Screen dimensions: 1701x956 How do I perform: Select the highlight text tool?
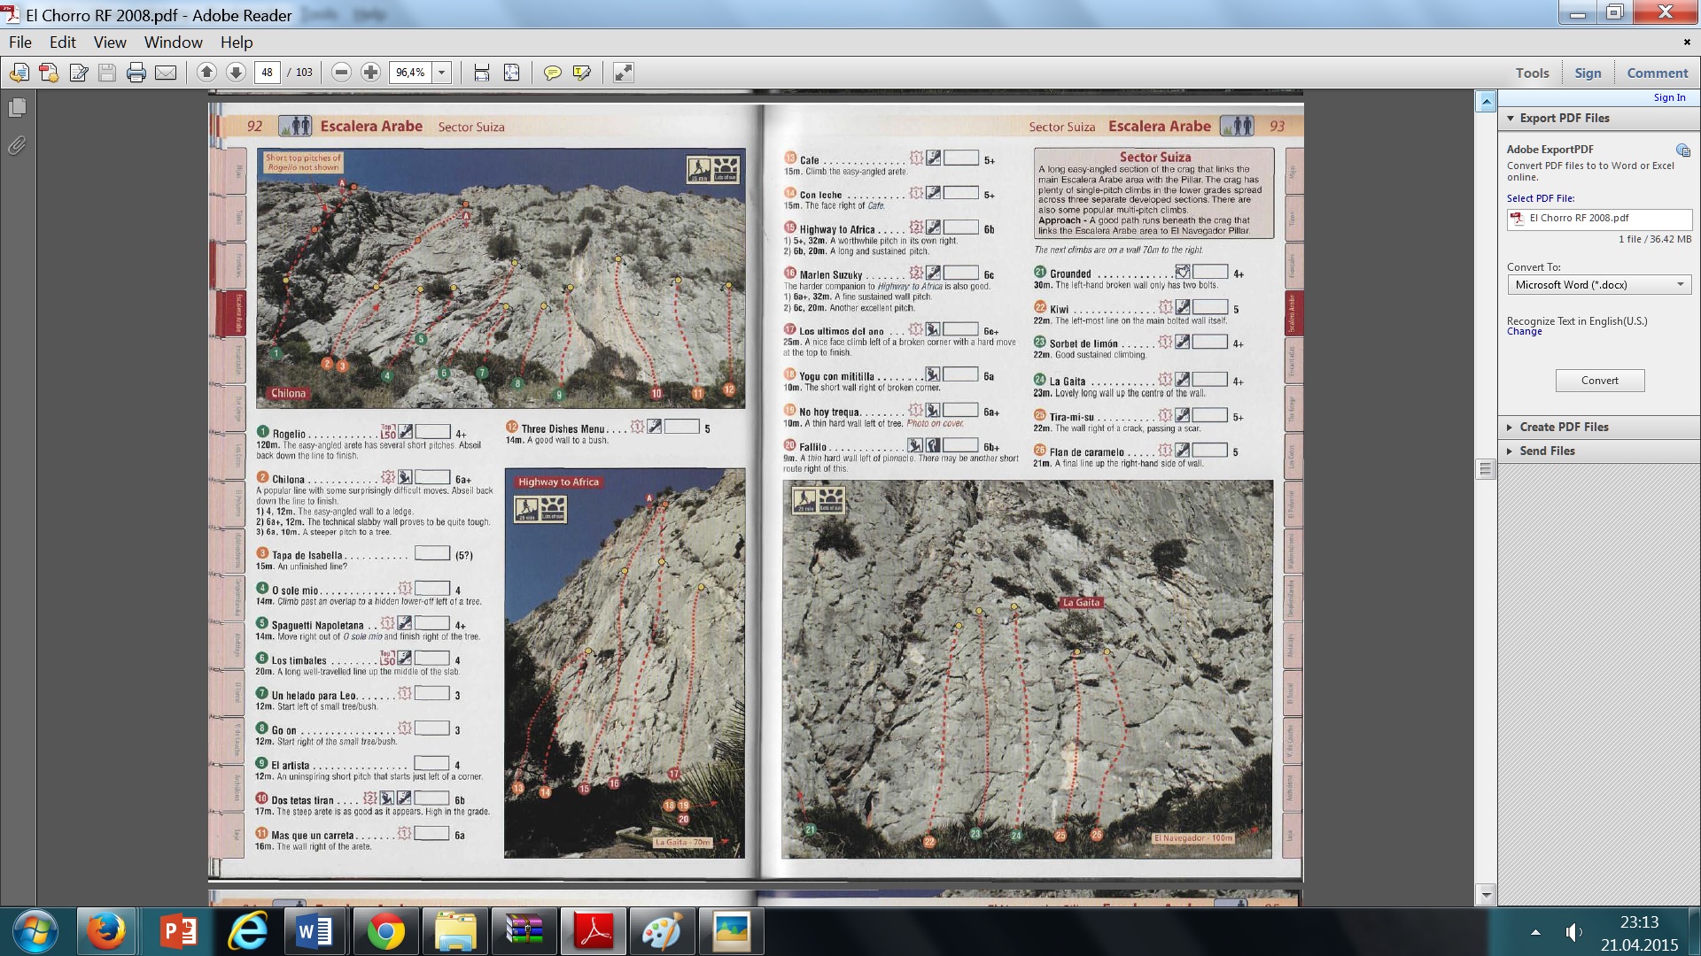[x=582, y=73]
